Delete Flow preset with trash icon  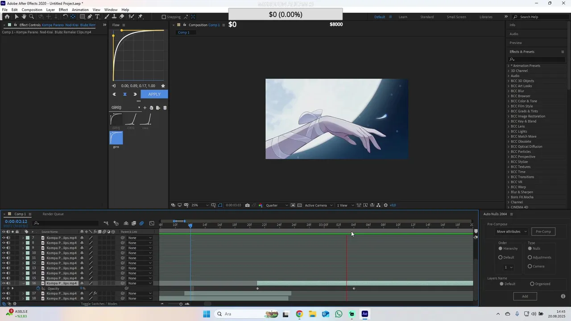point(165,107)
